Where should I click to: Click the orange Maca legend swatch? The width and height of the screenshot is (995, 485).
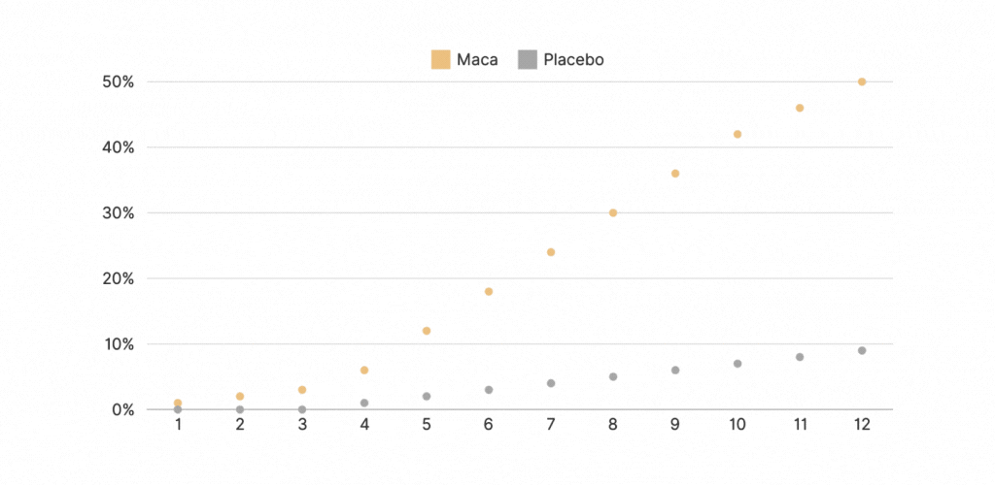[x=441, y=60]
